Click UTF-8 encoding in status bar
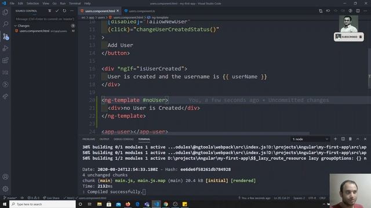The image size is (371, 208). pos(312,198)
